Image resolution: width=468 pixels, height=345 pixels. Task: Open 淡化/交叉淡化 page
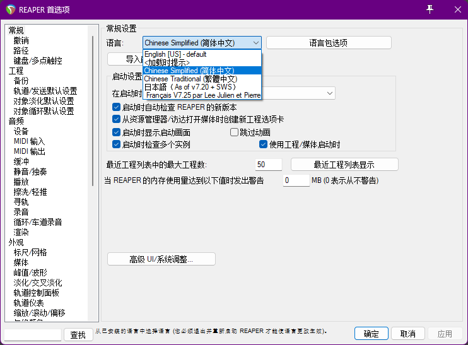[x=38, y=283]
